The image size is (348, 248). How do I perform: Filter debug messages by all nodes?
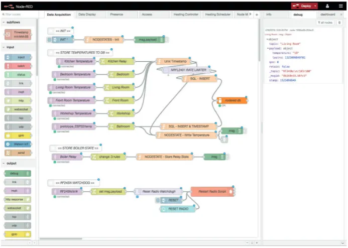coord(325,23)
